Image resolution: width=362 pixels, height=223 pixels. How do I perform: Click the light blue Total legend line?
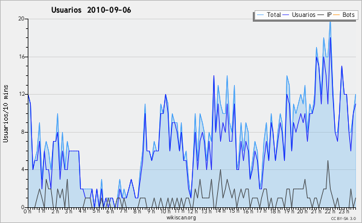260,15
